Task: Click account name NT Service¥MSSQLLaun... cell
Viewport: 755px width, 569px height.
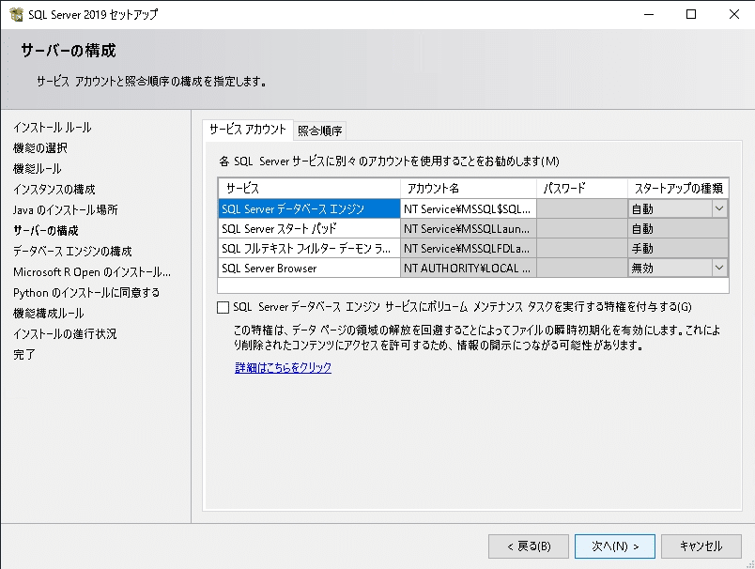Action: pyautogui.click(x=468, y=229)
